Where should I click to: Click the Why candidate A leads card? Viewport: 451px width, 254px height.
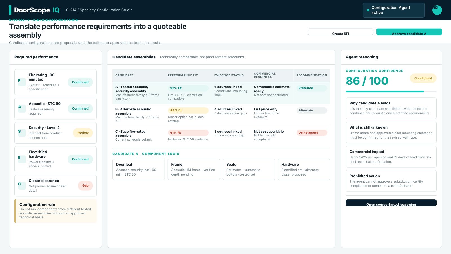391,108
